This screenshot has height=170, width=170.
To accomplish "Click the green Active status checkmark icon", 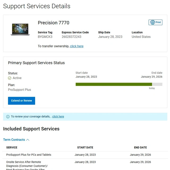I will point(10,78).
